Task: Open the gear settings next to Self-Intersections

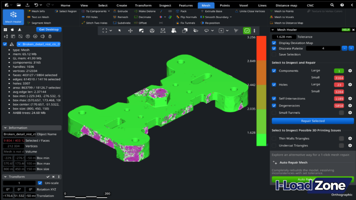Action: tap(351, 98)
